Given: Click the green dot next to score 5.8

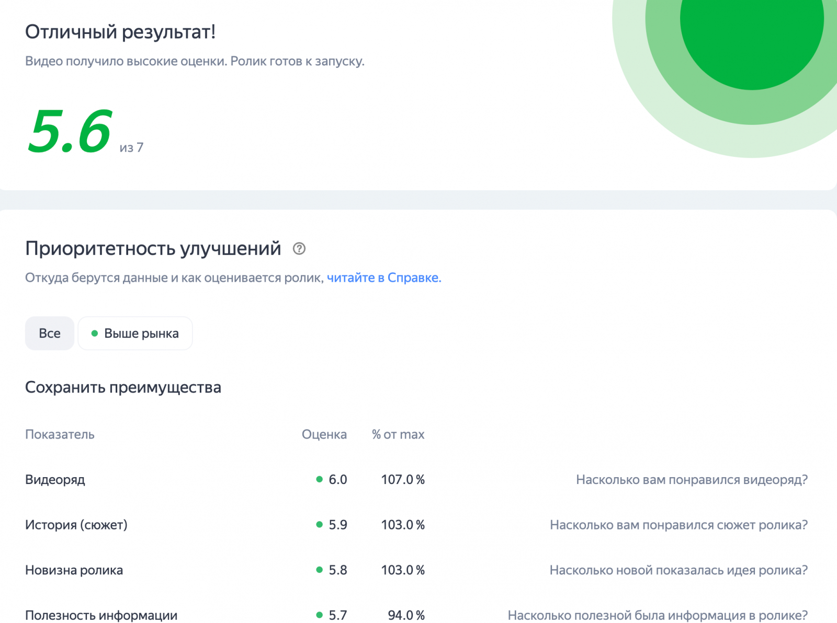Looking at the screenshot, I should point(319,570).
